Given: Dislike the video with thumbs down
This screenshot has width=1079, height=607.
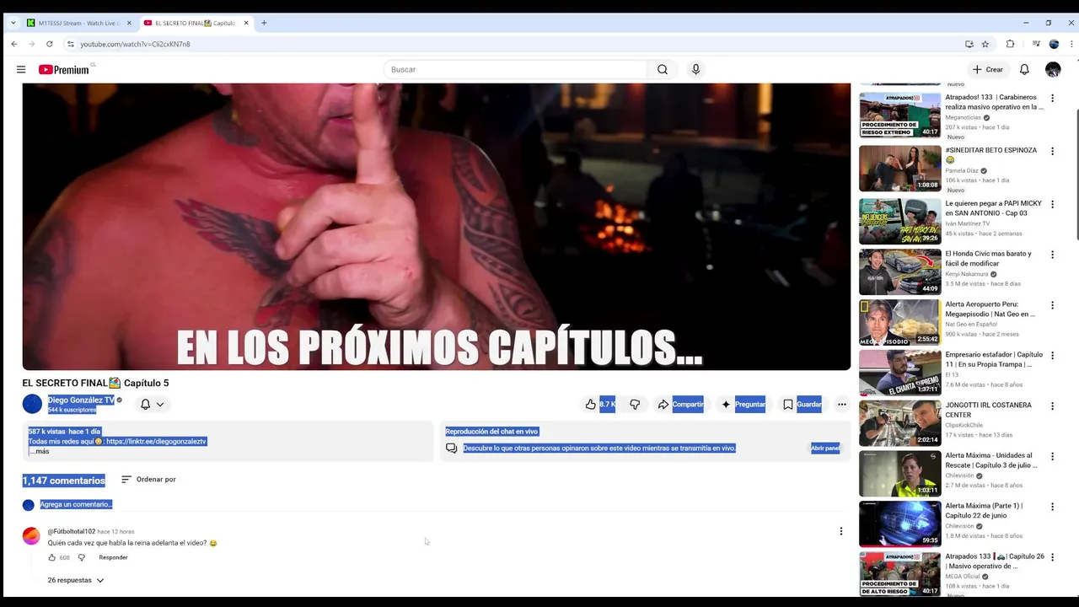Looking at the screenshot, I should point(635,405).
